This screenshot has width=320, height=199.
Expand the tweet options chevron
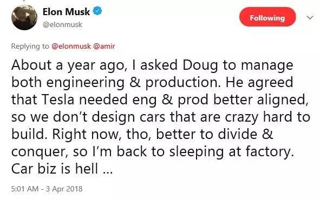pos(310,17)
